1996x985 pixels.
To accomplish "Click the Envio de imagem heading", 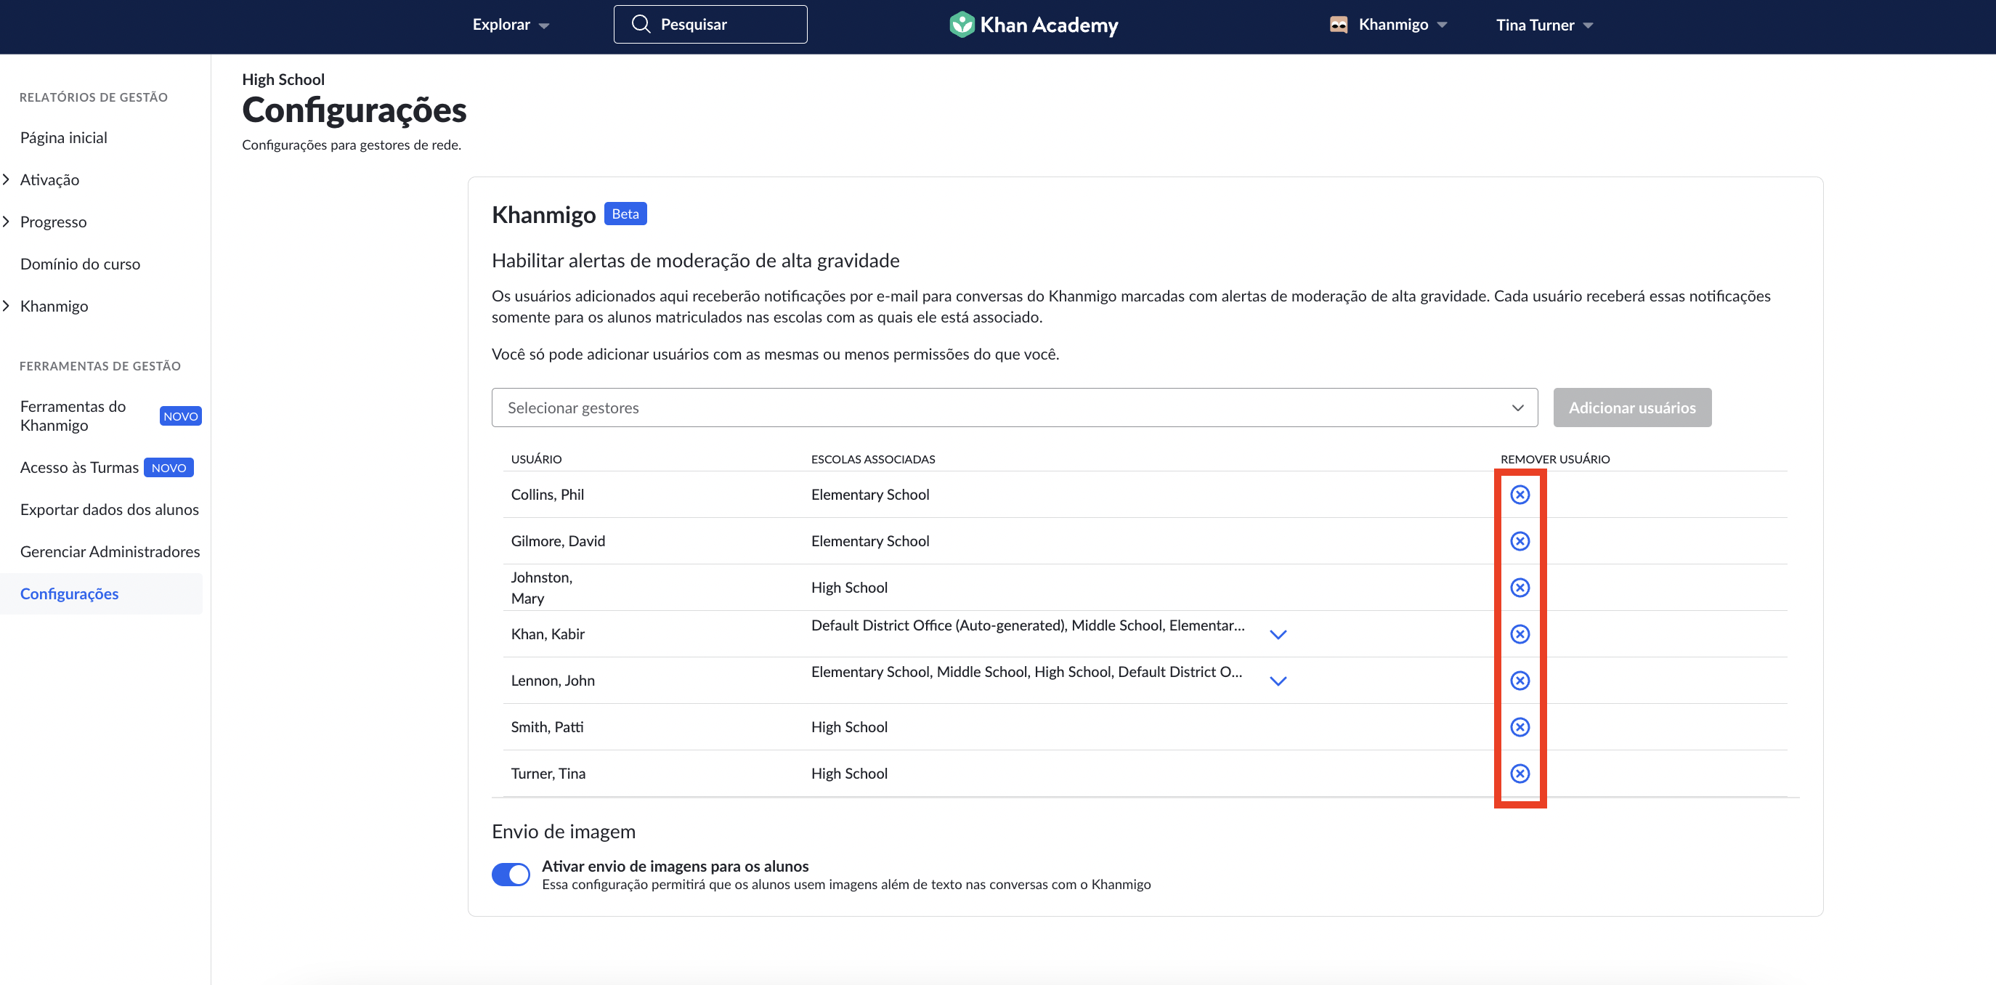I will pos(564,832).
